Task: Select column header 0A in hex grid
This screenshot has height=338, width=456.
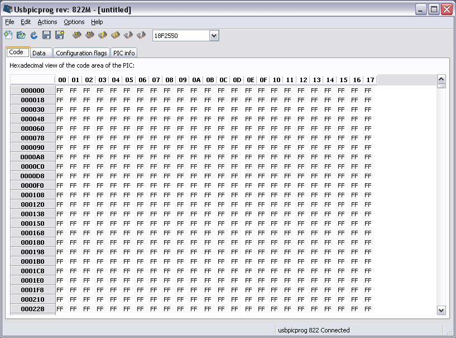Action: coord(196,80)
